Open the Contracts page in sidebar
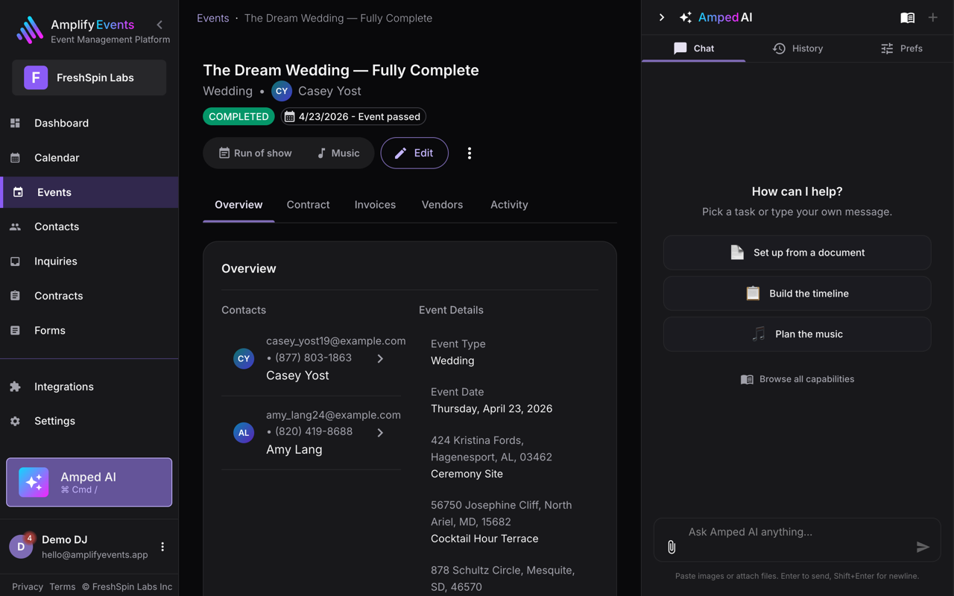Image resolution: width=954 pixels, height=596 pixels. [89, 296]
